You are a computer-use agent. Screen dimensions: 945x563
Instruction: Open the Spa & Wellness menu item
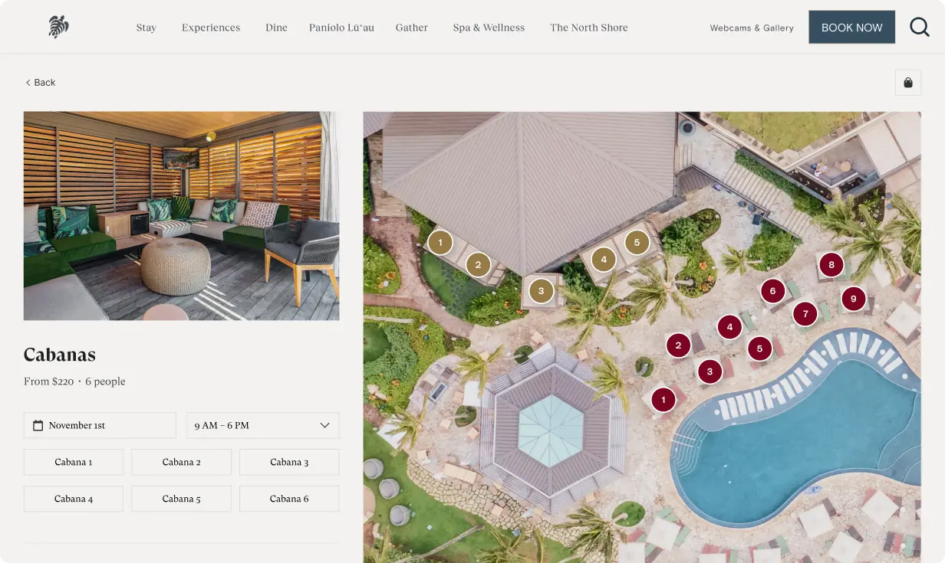click(x=489, y=28)
